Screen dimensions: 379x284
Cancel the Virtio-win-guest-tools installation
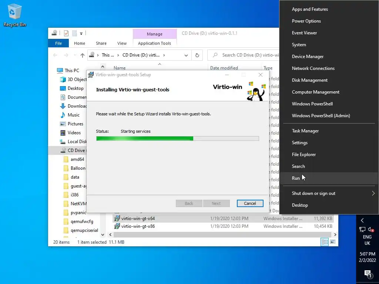click(x=250, y=203)
